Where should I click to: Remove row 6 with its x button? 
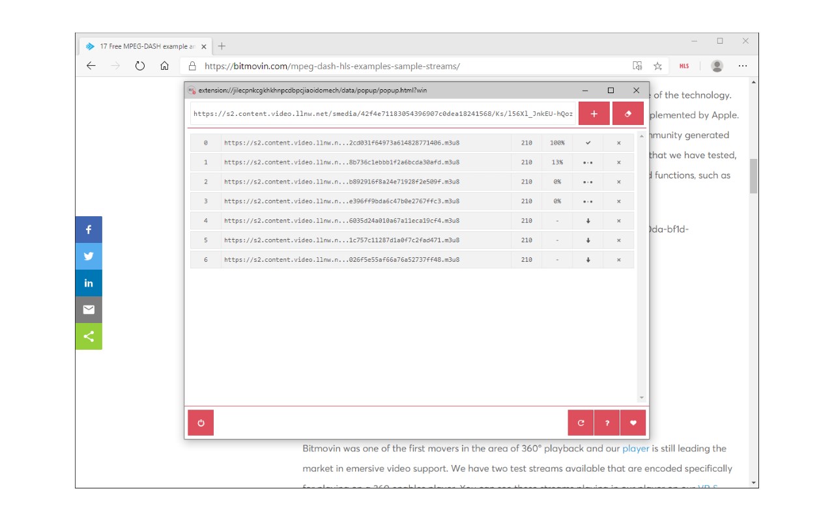[618, 260]
